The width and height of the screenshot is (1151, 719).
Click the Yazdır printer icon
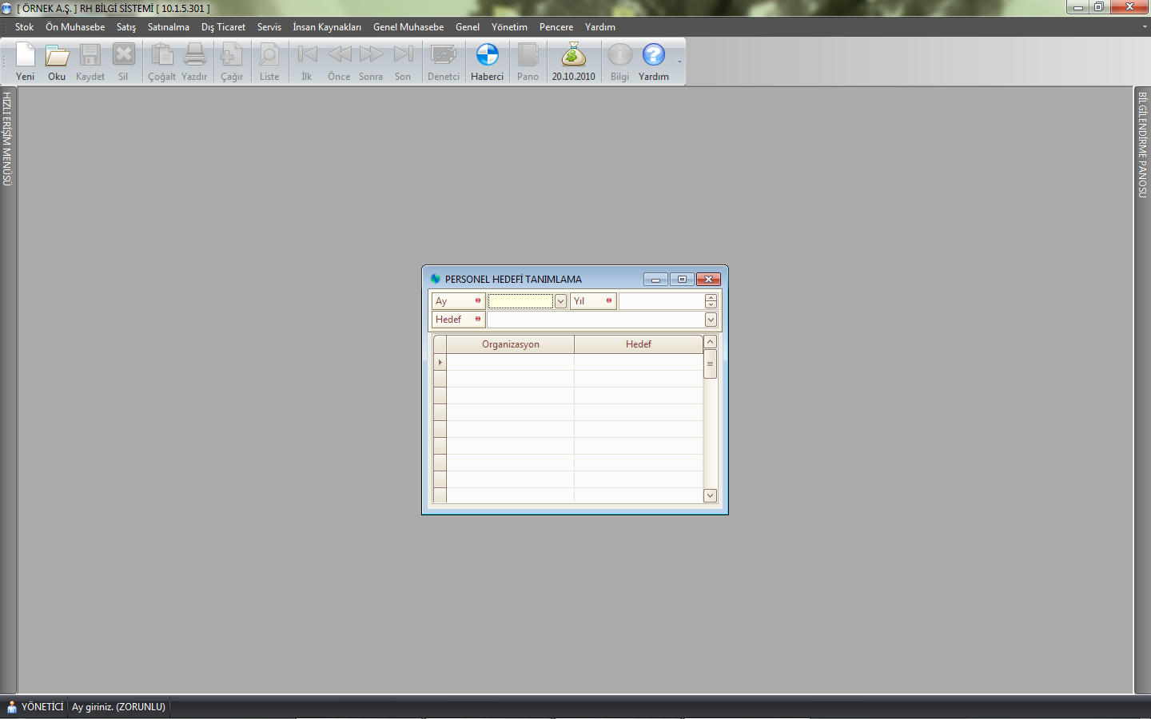click(x=194, y=56)
